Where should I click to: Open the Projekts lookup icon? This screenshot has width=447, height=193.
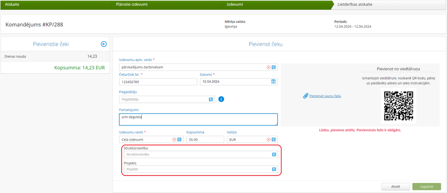click(274, 169)
